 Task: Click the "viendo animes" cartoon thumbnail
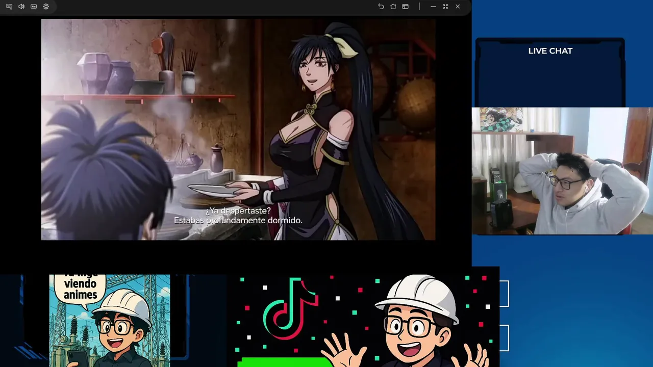click(110, 321)
